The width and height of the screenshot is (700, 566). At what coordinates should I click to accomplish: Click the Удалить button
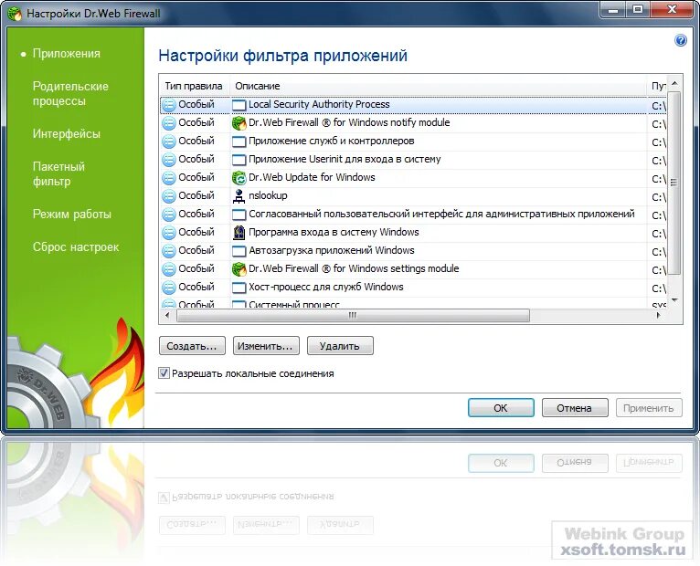click(340, 346)
